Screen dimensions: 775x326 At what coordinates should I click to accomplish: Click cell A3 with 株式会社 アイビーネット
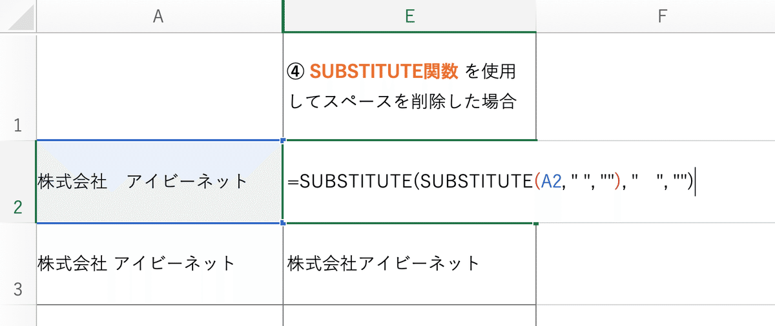(x=160, y=264)
